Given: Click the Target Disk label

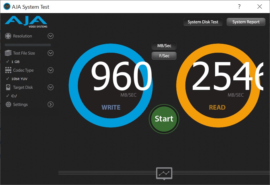Looking at the screenshot, I should [23, 87].
